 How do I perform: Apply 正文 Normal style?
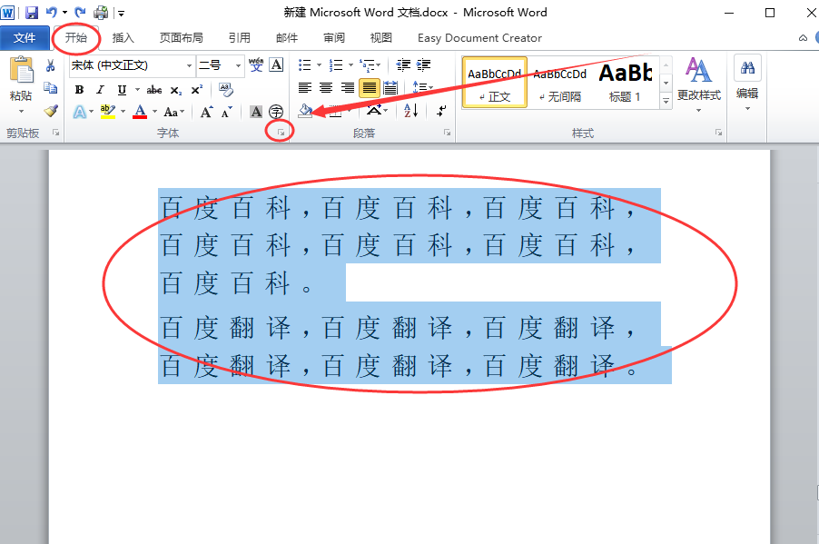point(495,83)
